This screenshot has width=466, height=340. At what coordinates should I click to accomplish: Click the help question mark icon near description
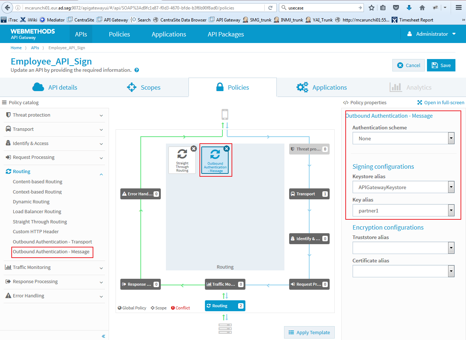(137, 70)
